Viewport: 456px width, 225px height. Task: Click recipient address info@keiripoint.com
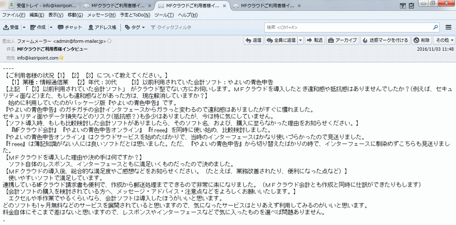click(38, 58)
